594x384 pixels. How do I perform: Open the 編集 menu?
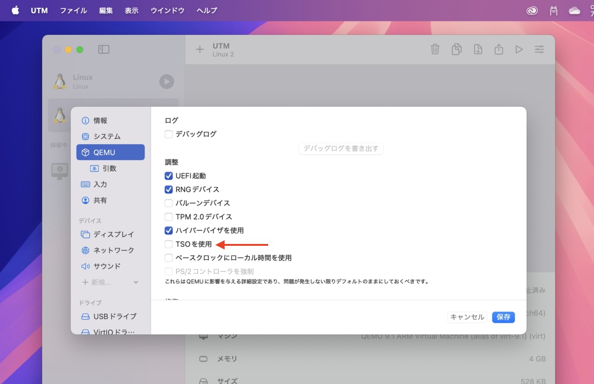pos(106,10)
